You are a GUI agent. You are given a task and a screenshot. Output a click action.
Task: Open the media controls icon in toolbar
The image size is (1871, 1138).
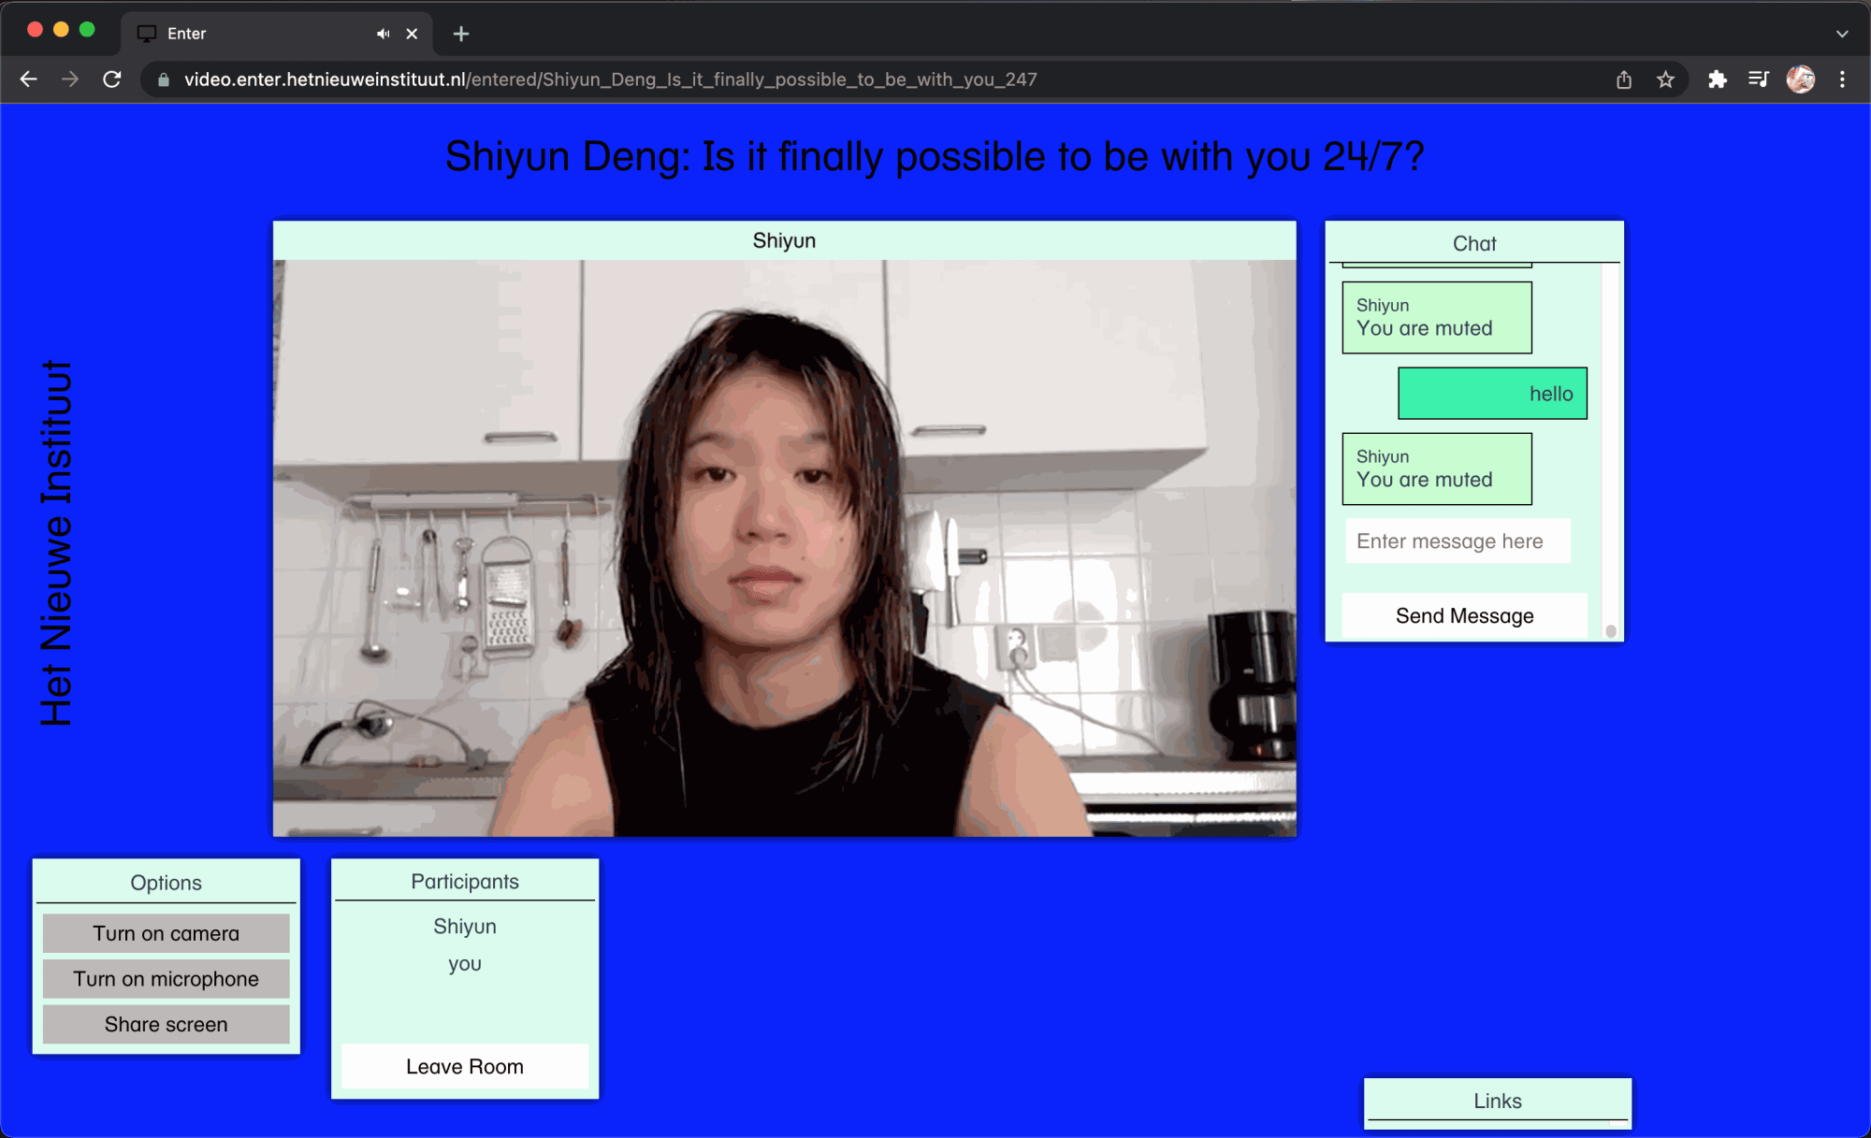pos(1759,79)
